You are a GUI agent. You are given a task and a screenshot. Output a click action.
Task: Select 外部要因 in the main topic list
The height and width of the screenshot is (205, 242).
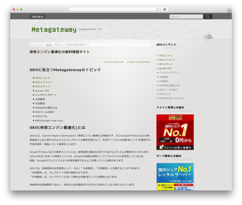[40, 103]
